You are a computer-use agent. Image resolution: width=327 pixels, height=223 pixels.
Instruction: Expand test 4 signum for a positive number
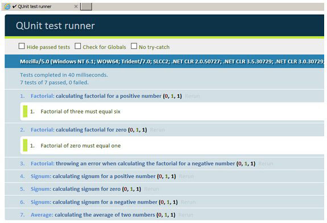pyautogui.click(x=93, y=176)
